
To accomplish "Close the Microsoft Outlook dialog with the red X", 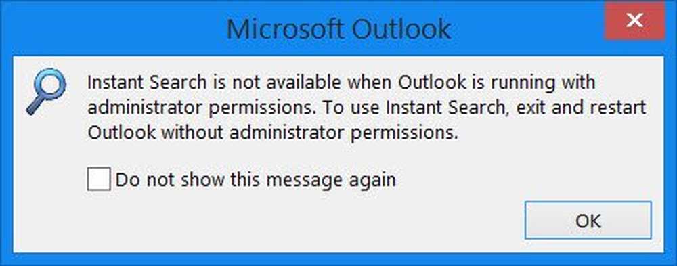I will [x=635, y=20].
